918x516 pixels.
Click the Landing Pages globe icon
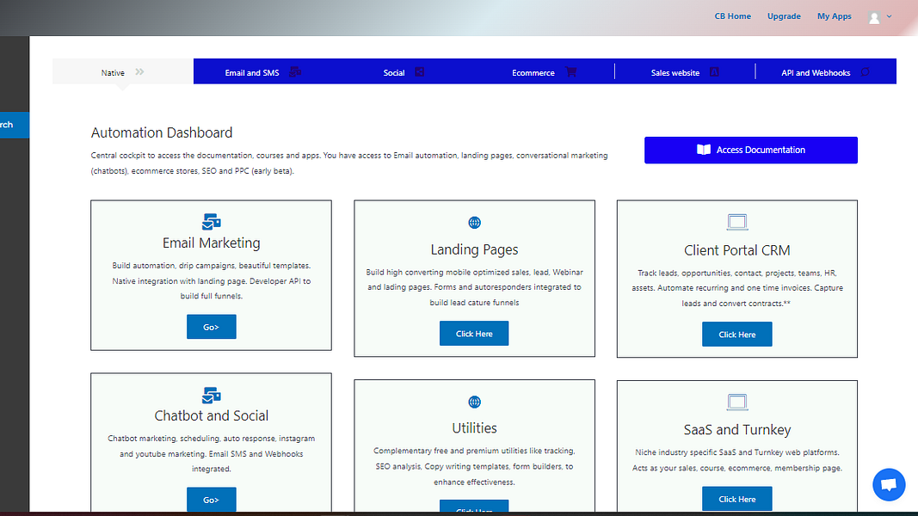[x=474, y=223]
